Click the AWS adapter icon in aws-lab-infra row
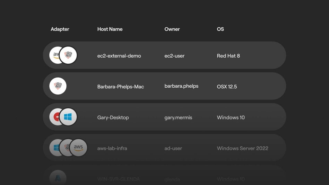 79,148
